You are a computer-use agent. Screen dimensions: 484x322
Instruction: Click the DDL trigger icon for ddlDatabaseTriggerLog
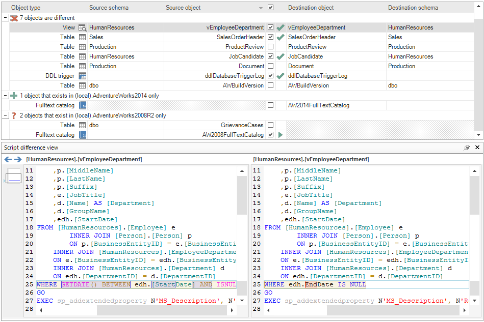[83, 76]
